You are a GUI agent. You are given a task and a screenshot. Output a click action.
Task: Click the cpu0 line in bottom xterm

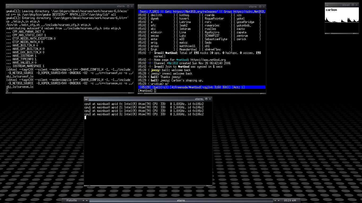pos(144,104)
